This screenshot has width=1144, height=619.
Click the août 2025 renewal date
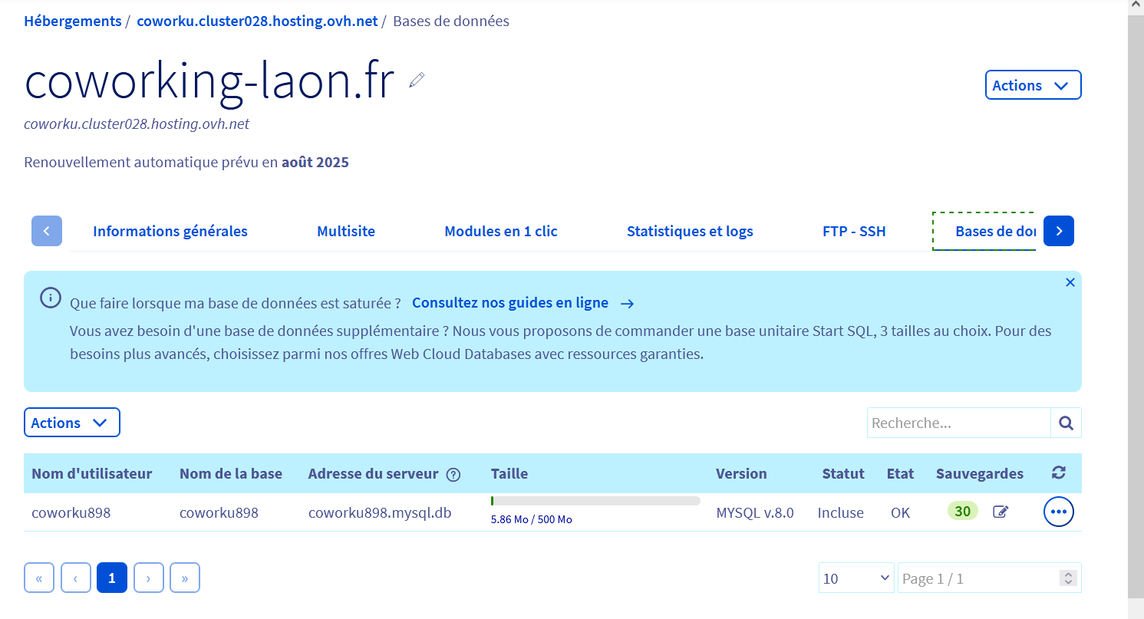coord(315,163)
